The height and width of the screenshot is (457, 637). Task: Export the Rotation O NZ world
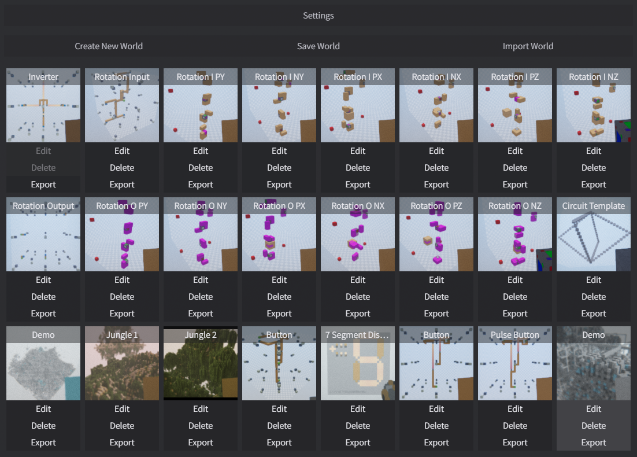click(514, 313)
